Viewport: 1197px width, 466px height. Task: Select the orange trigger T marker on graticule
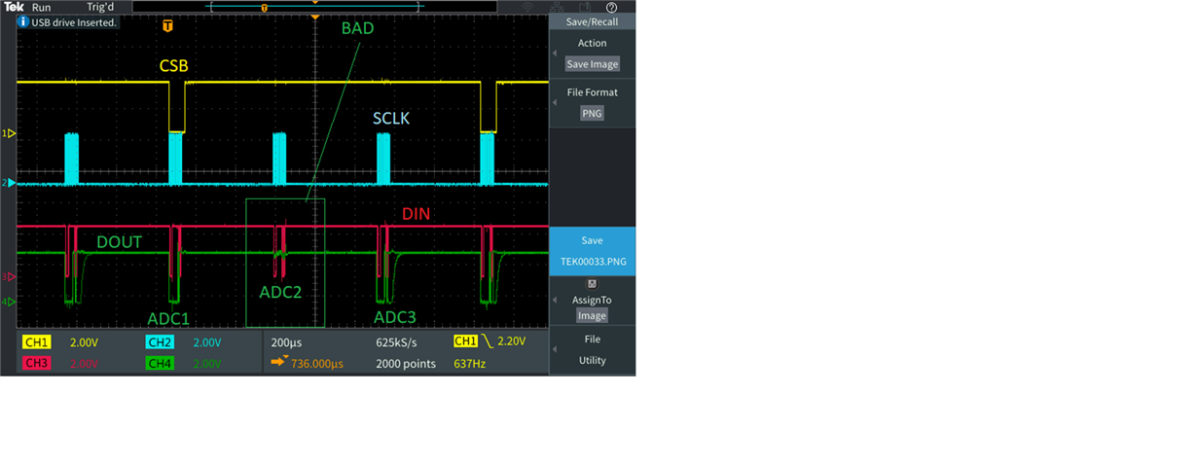click(x=168, y=24)
